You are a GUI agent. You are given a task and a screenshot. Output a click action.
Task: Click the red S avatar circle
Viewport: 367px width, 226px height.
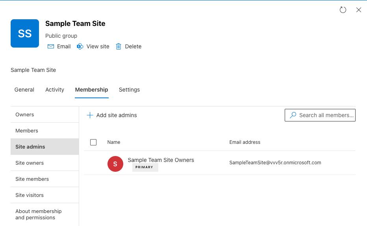coord(115,164)
